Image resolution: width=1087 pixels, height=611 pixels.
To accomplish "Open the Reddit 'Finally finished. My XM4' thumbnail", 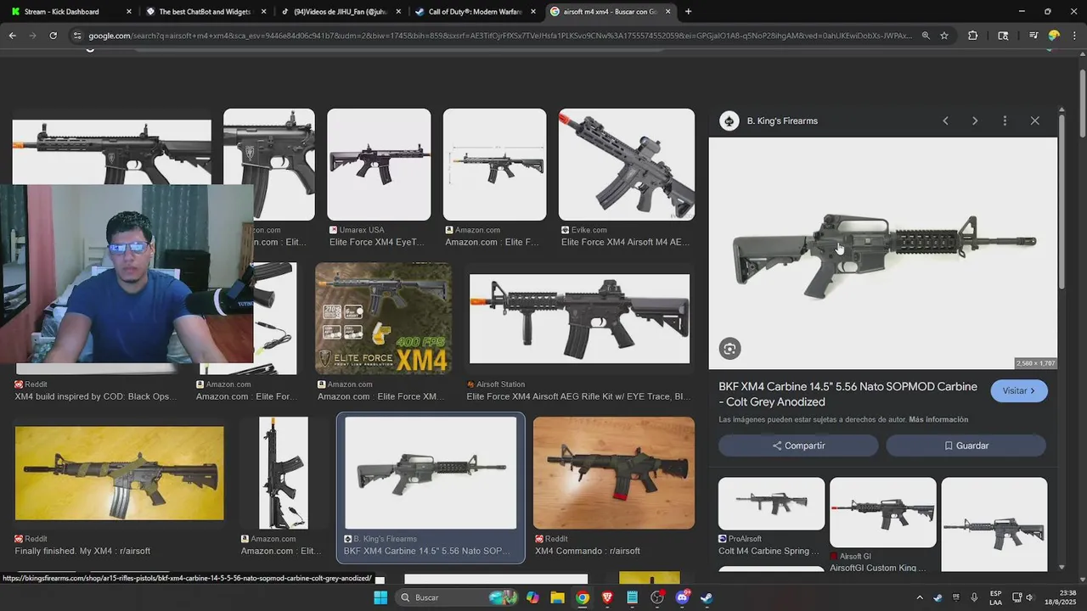I will click(120, 474).
